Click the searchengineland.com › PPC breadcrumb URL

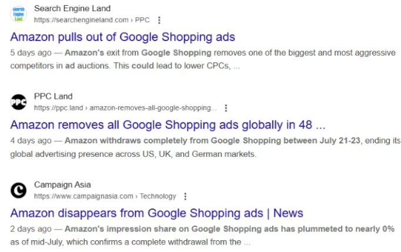pyautogui.click(x=91, y=20)
